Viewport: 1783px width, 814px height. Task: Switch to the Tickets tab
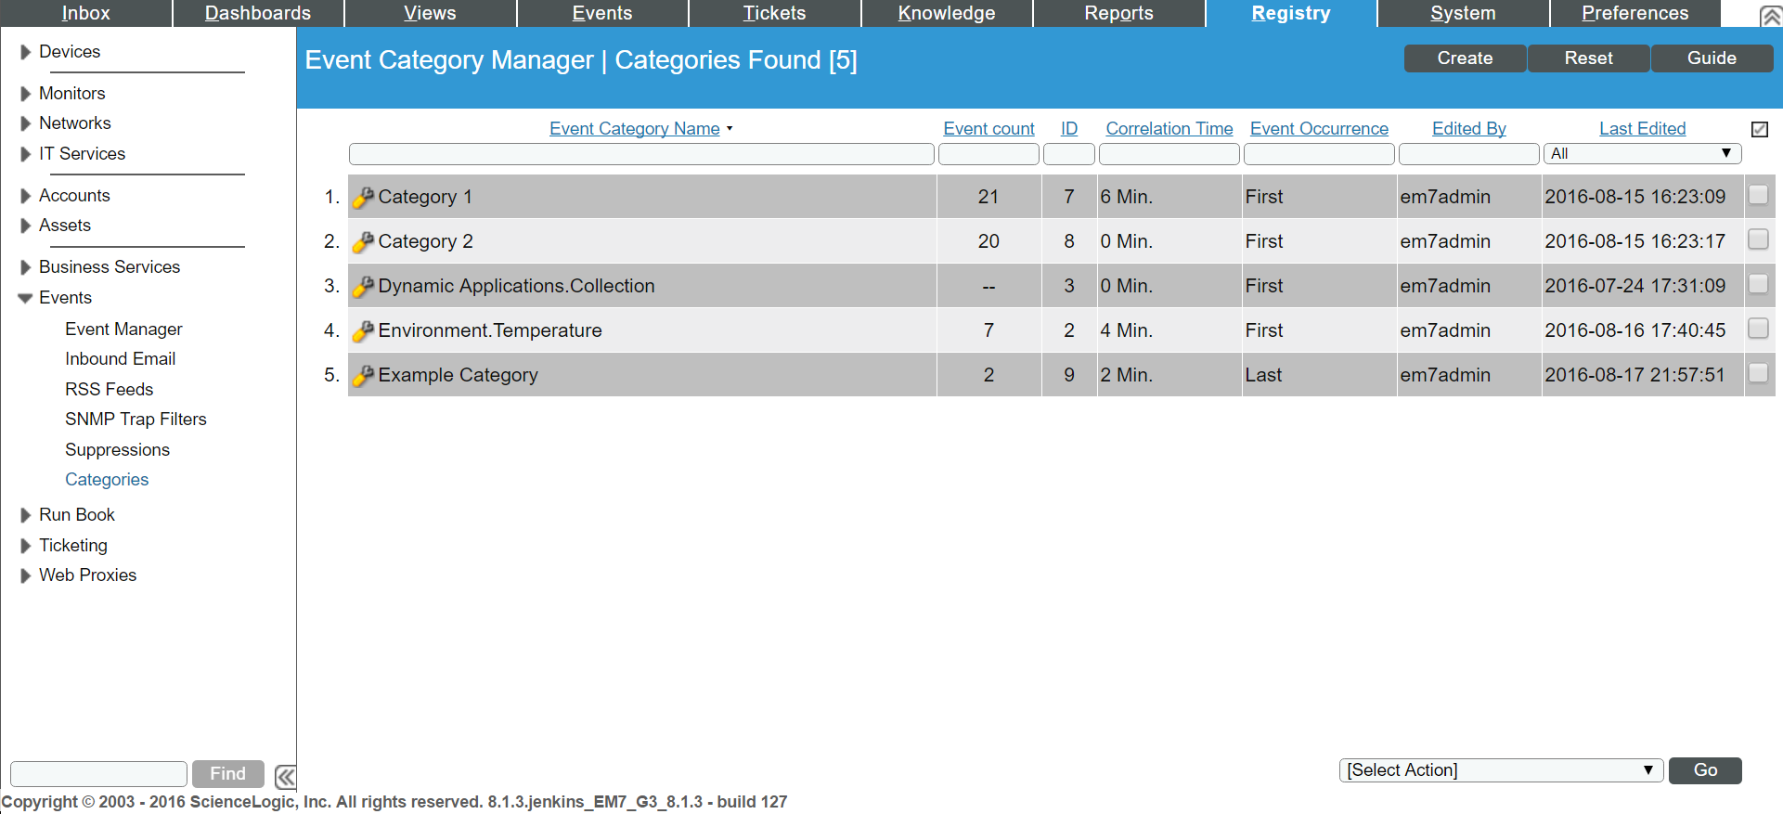[x=774, y=13]
